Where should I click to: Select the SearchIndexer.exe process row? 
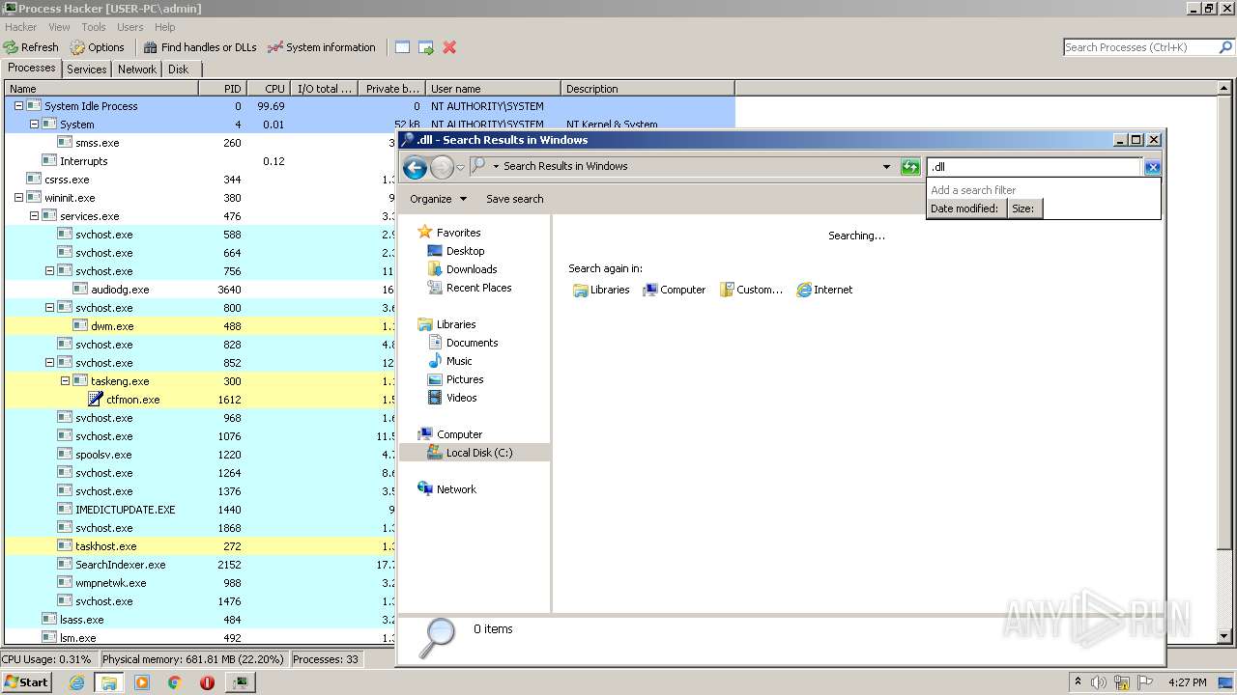coord(200,565)
